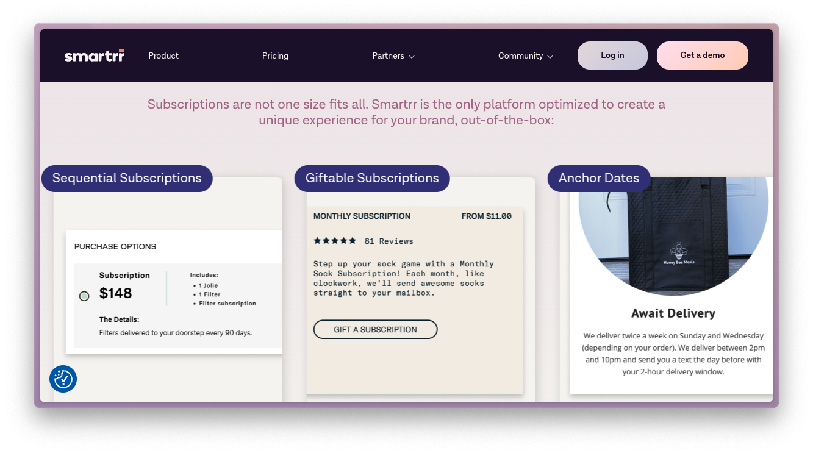
Task: Click the five-star rating icon
Action: tap(335, 240)
